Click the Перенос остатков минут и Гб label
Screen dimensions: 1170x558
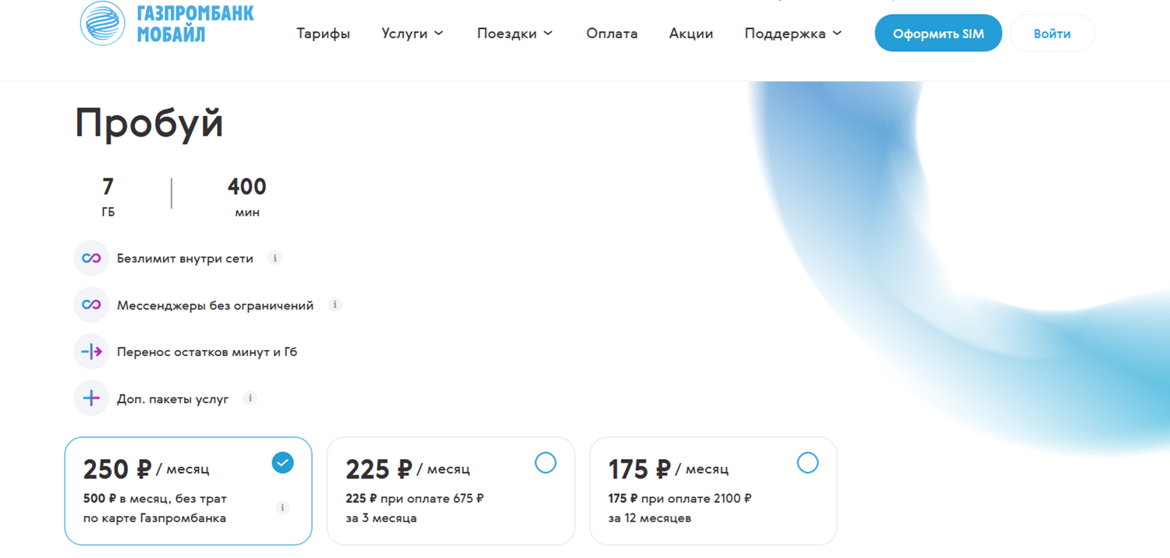tap(207, 352)
